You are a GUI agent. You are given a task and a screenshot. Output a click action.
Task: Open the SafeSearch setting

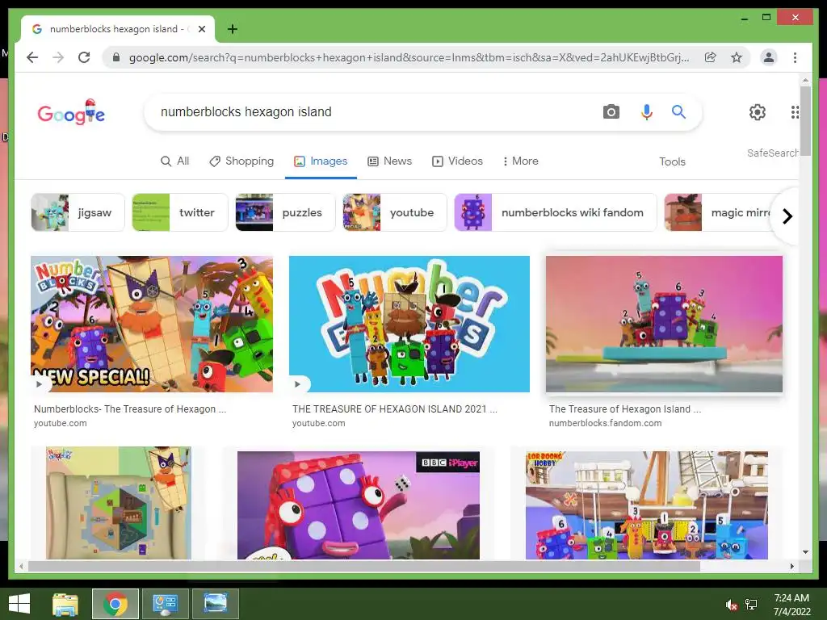click(773, 153)
